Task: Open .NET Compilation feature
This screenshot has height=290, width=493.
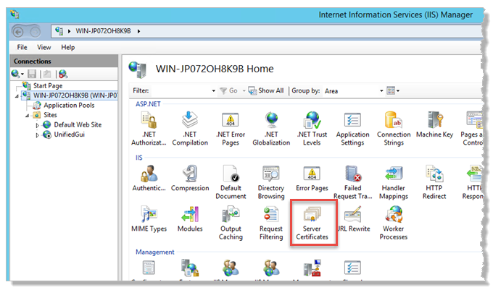Action: click(190, 129)
